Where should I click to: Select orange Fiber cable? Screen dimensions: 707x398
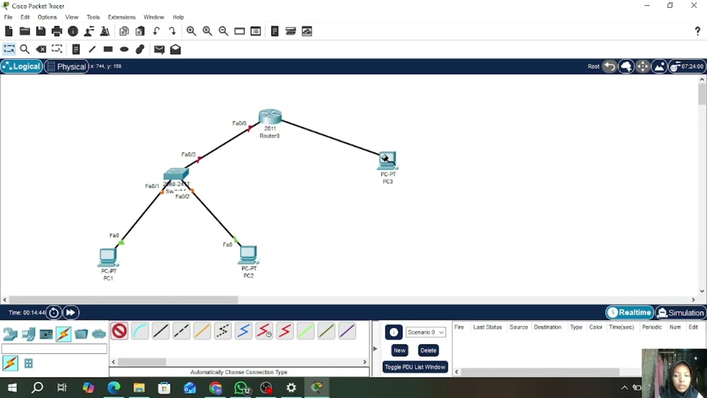[x=202, y=332]
